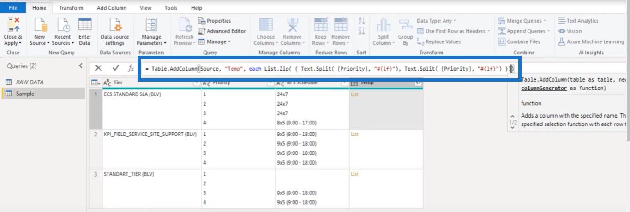Open the Priority column filter dropdown
Screen dimensions: 630x212
tap(270, 83)
